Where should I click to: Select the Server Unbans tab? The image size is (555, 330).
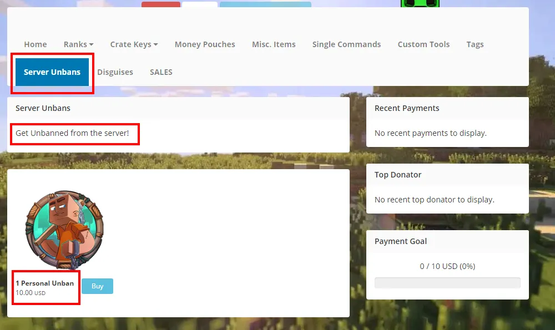click(x=52, y=72)
